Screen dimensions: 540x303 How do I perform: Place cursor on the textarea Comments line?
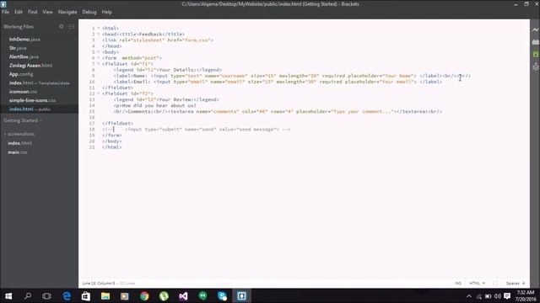click(x=278, y=111)
